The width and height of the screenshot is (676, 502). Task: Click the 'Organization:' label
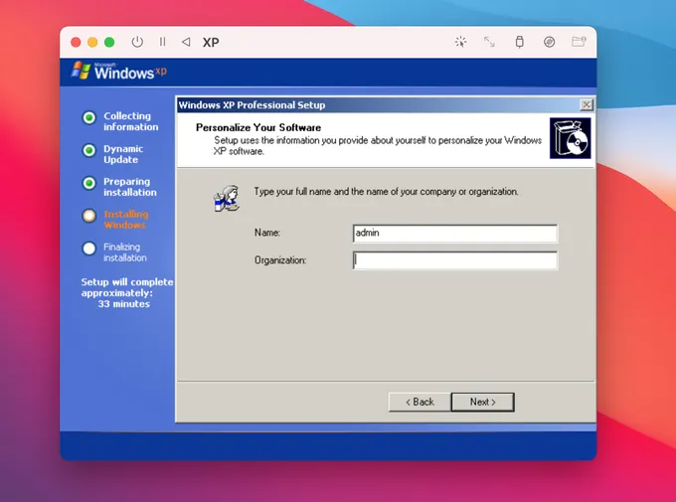pyautogui.click(x=280, y=260)
